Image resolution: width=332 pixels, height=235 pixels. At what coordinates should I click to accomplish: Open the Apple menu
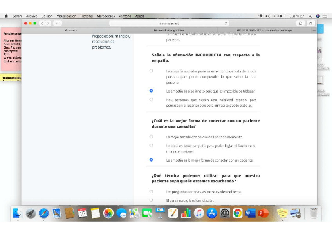tap(6, 16)
